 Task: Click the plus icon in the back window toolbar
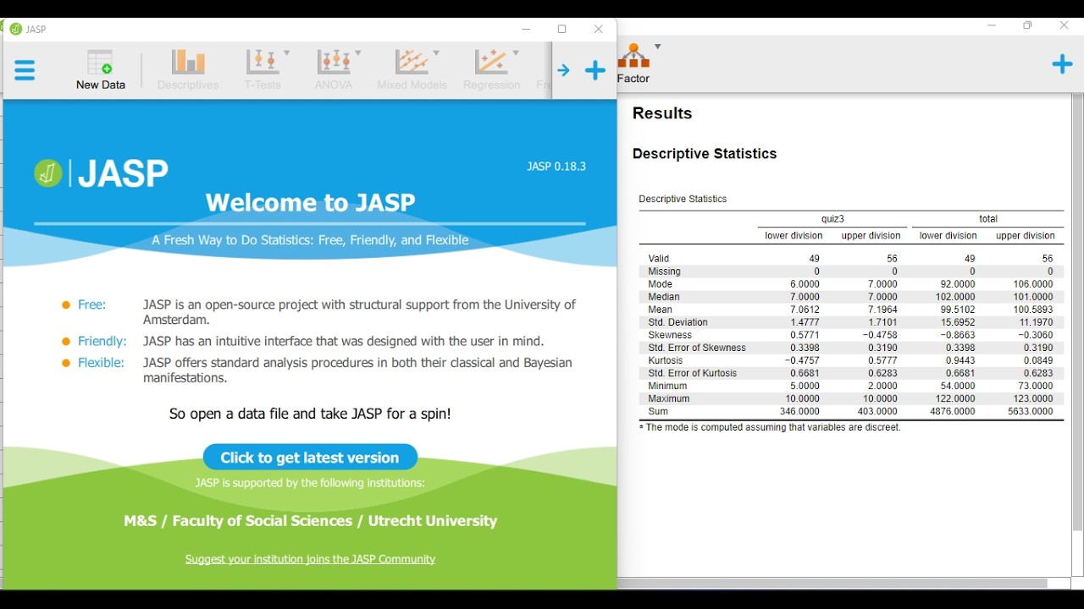point(1063,64)
